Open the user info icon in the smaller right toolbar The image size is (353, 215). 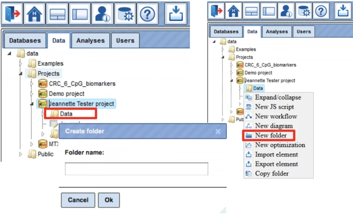(x=286, y=11)
